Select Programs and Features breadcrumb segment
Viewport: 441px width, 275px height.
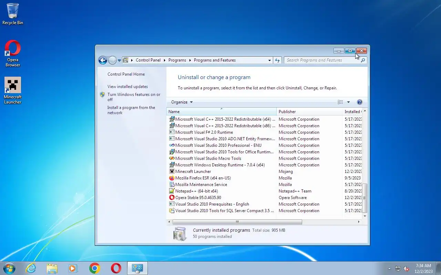click(215, 60)
